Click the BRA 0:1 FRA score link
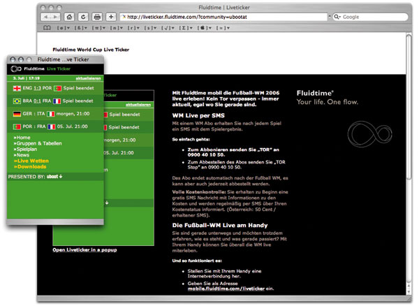 [38, 101]
